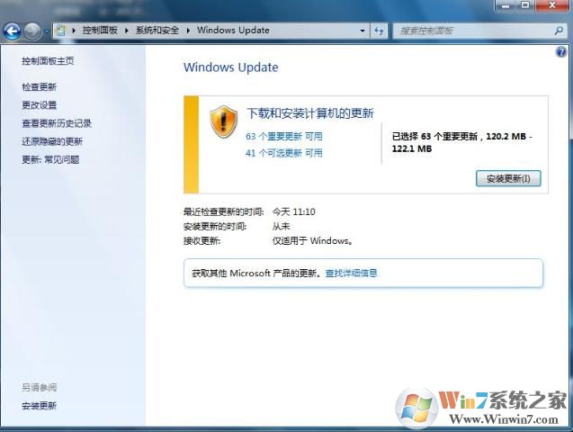Image resolution: width=573 pixels, height=432 pixels.
Task: Select 系统和安全 in the address breadcrumb
Action: [157, 31]
